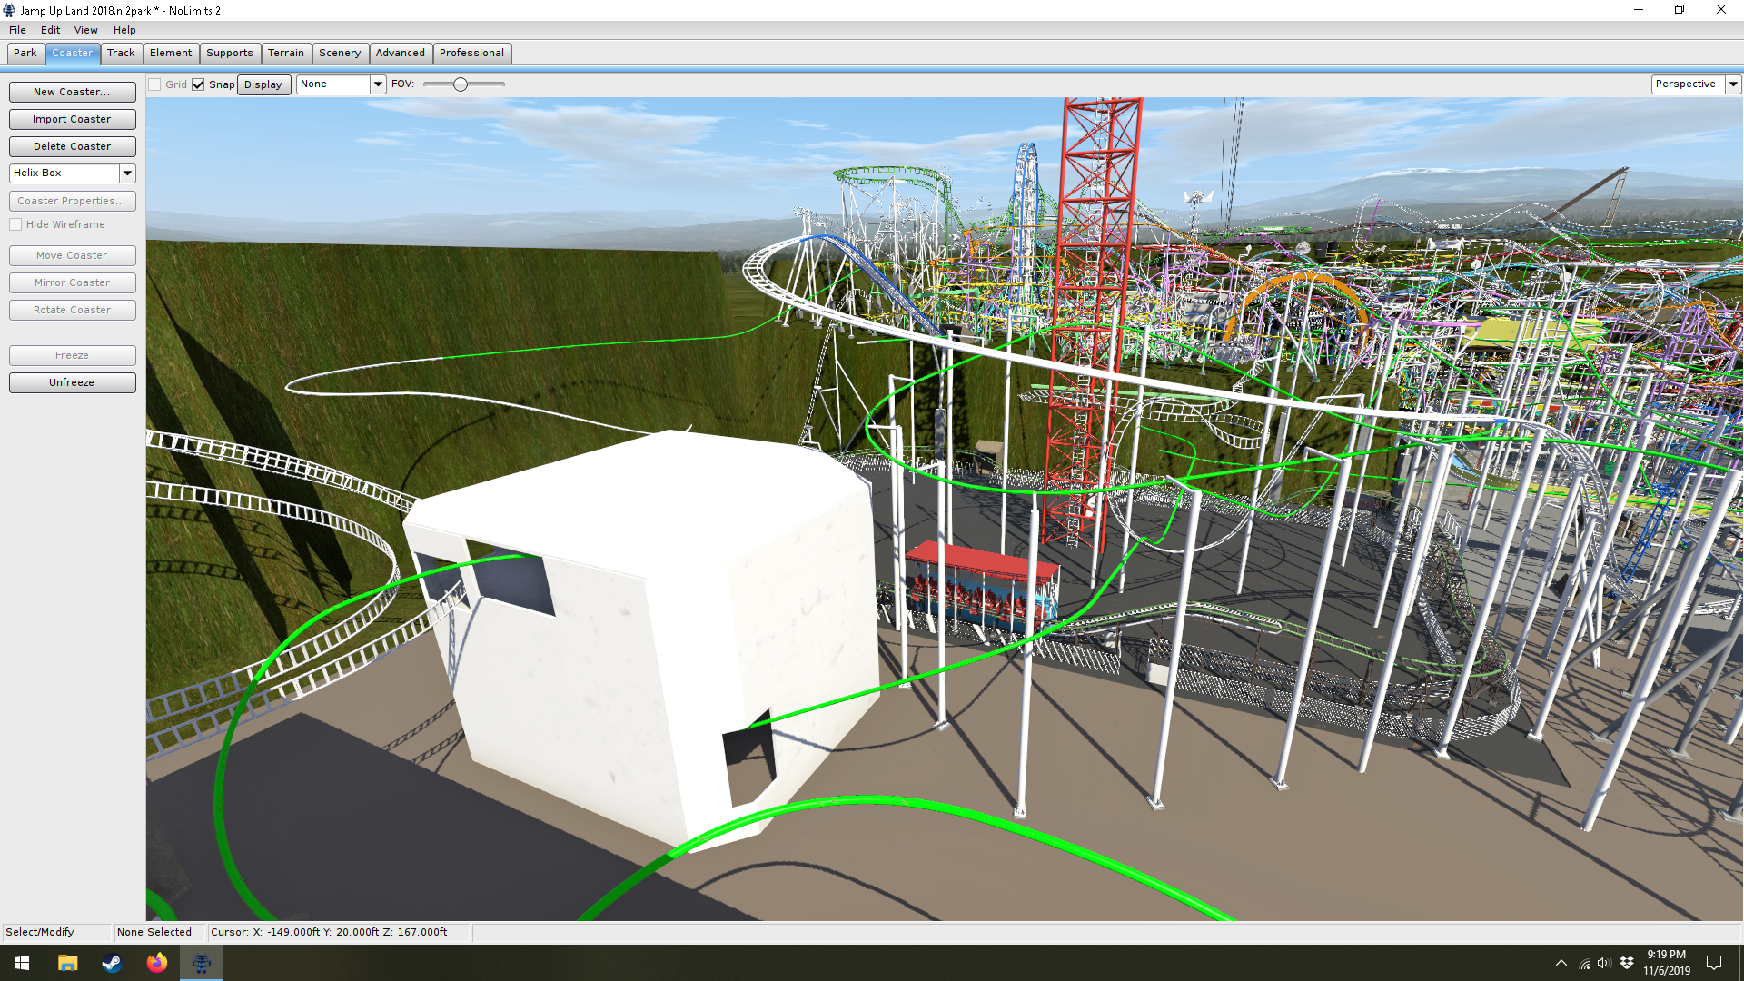The image size is (1744, 981).
Task: Open the volume control in the system tray
Action: pos(1604,963)
